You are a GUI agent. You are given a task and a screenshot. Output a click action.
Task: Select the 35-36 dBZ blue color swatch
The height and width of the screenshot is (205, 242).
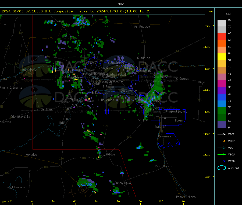[222, 97]
